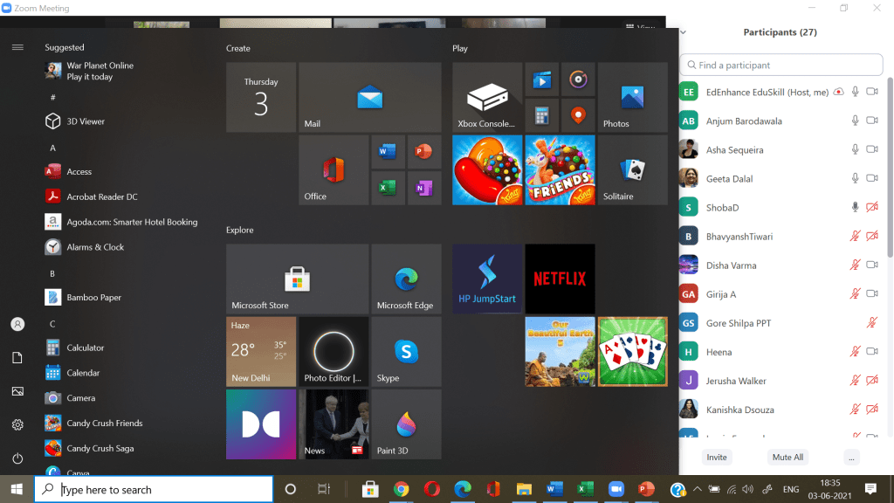Open the Netflix tile
The height and width of the screenshot is (503, 894).
point(560,279)
